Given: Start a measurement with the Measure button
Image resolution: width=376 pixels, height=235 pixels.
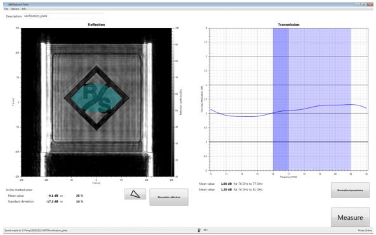Looking at the screenshot, I should 350,217.
